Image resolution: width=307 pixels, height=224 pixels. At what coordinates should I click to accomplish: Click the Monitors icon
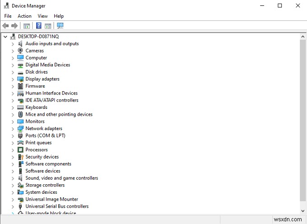(20, 121)
